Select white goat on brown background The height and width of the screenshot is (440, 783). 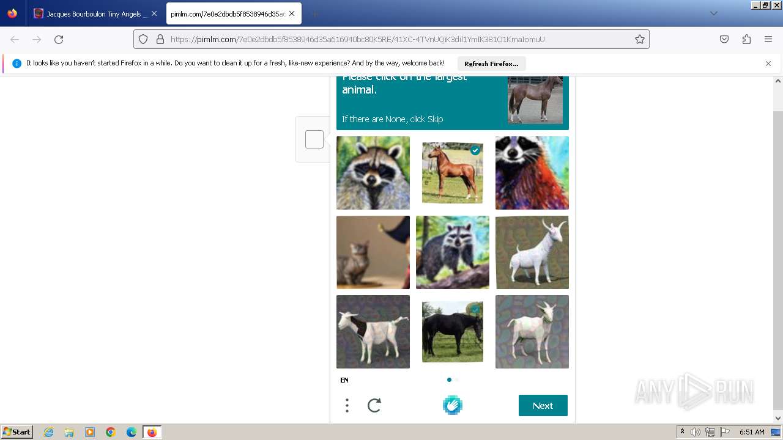pyautogui.click(x=532, y=252)
